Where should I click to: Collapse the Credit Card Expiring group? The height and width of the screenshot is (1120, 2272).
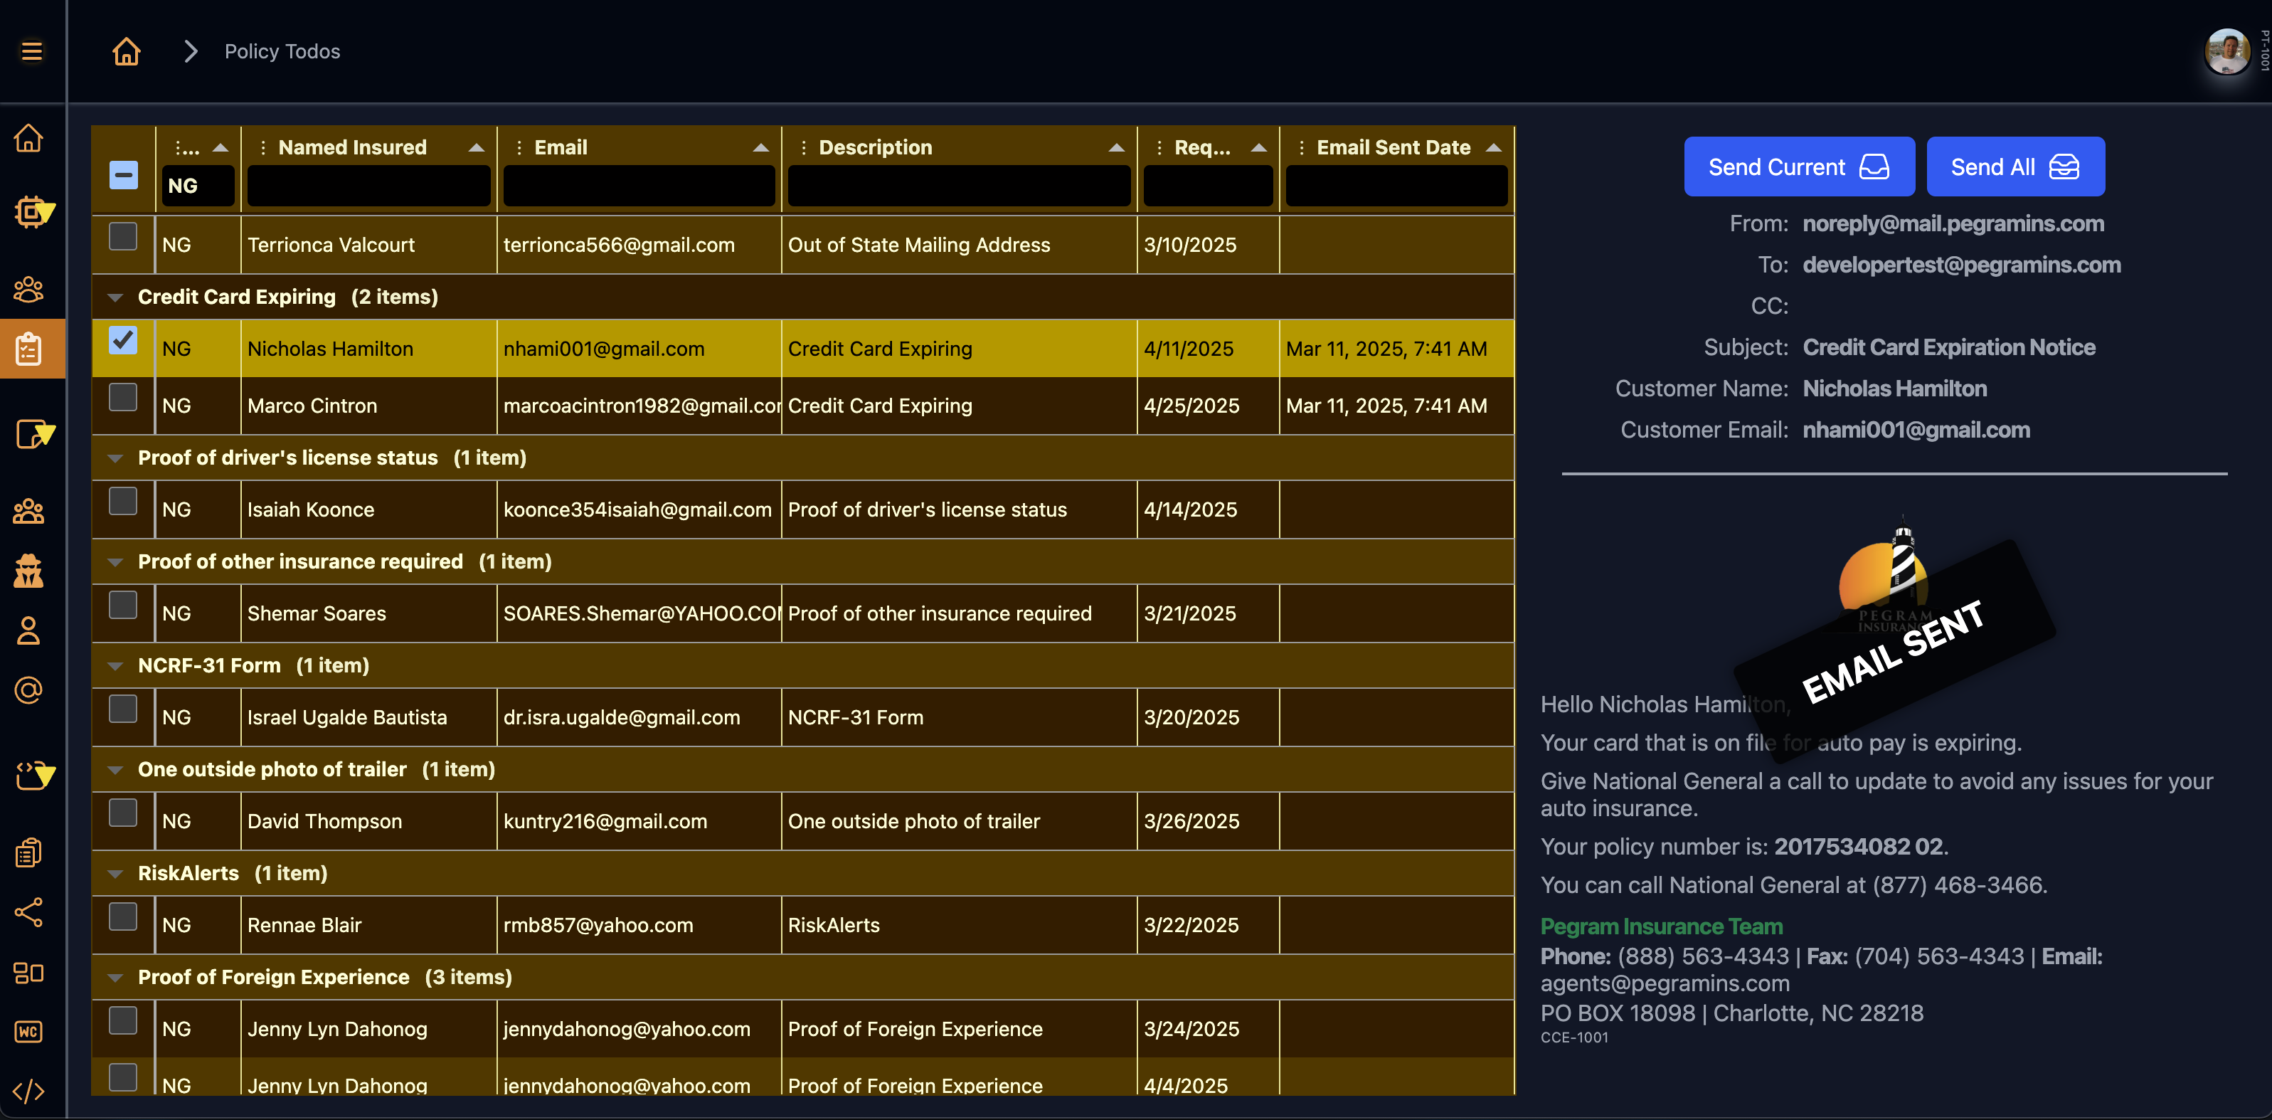114,297
